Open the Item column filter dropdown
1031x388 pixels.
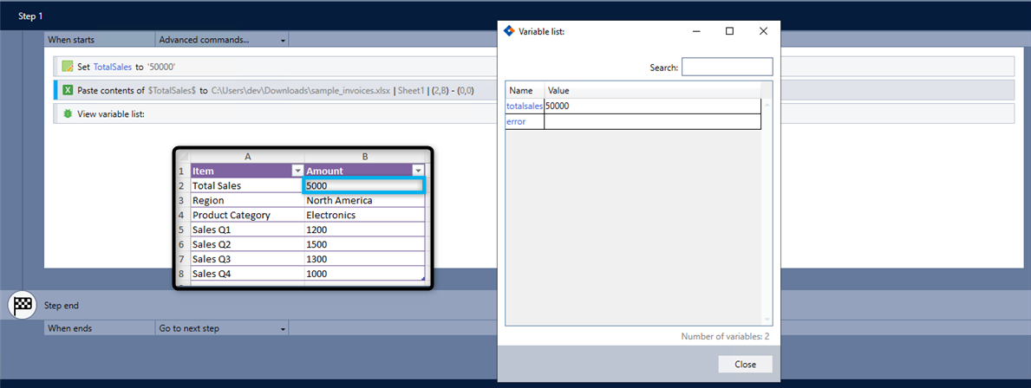pyautogui.click(x=297, y=171)
